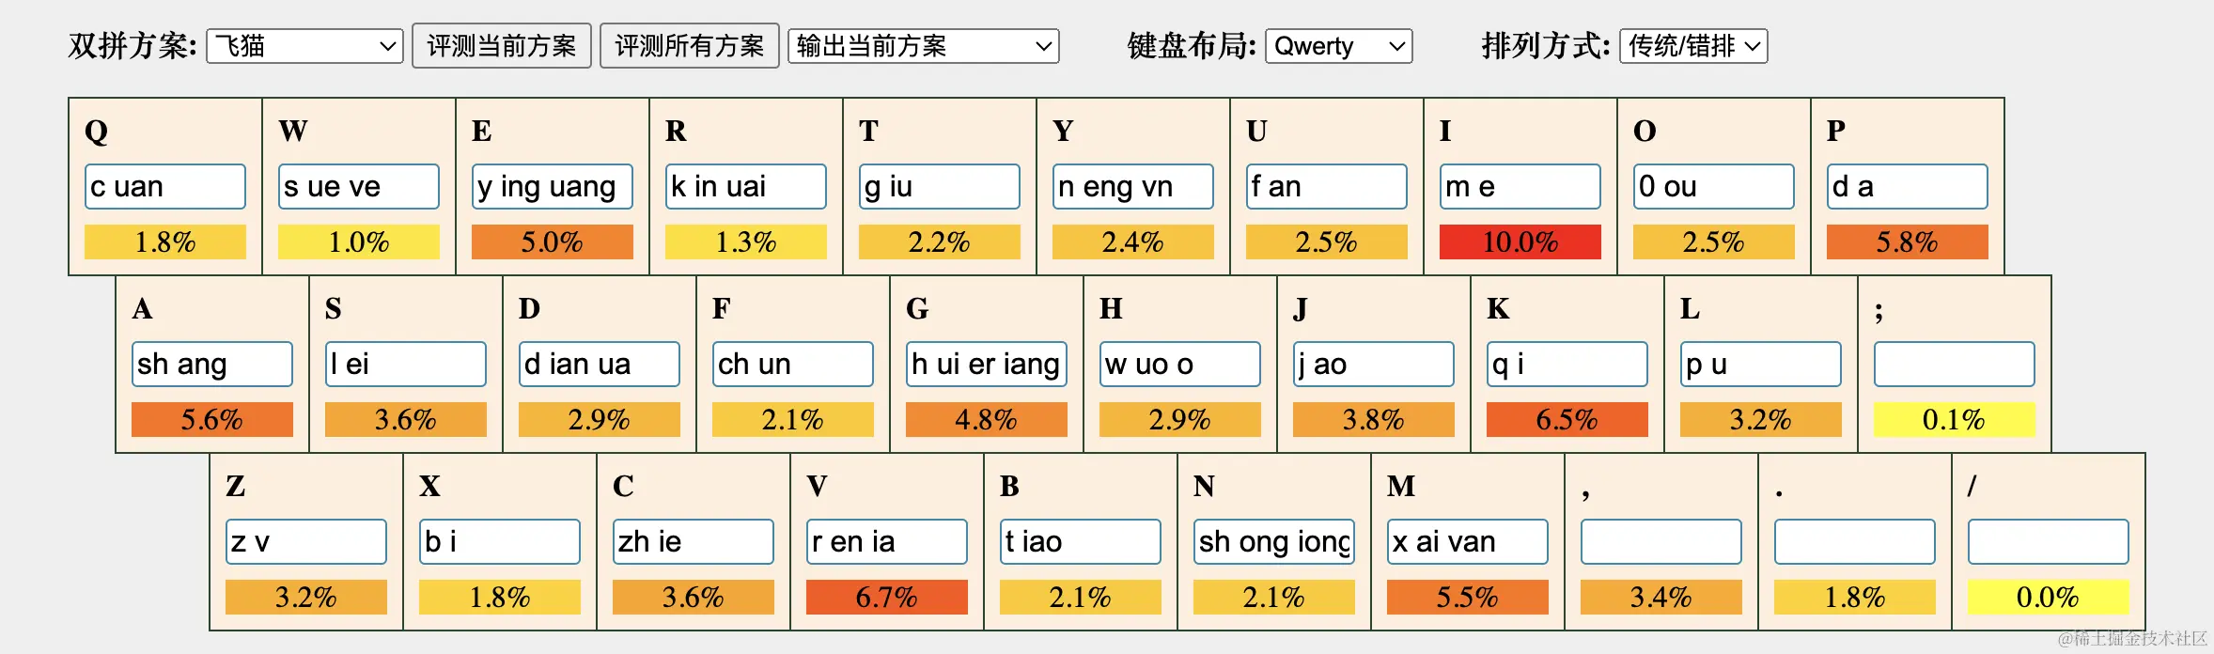Click the H key letter label

click(1111, 308)
